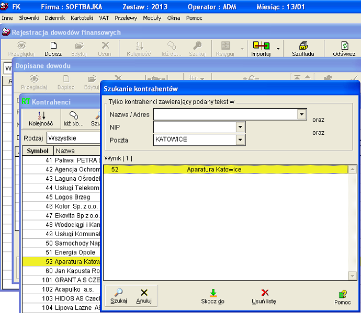This screenshot has width=361, height=313.
Task: Select row 102 Acapulko a.s.
Action: pyautogui.click(x=61, y=289)
